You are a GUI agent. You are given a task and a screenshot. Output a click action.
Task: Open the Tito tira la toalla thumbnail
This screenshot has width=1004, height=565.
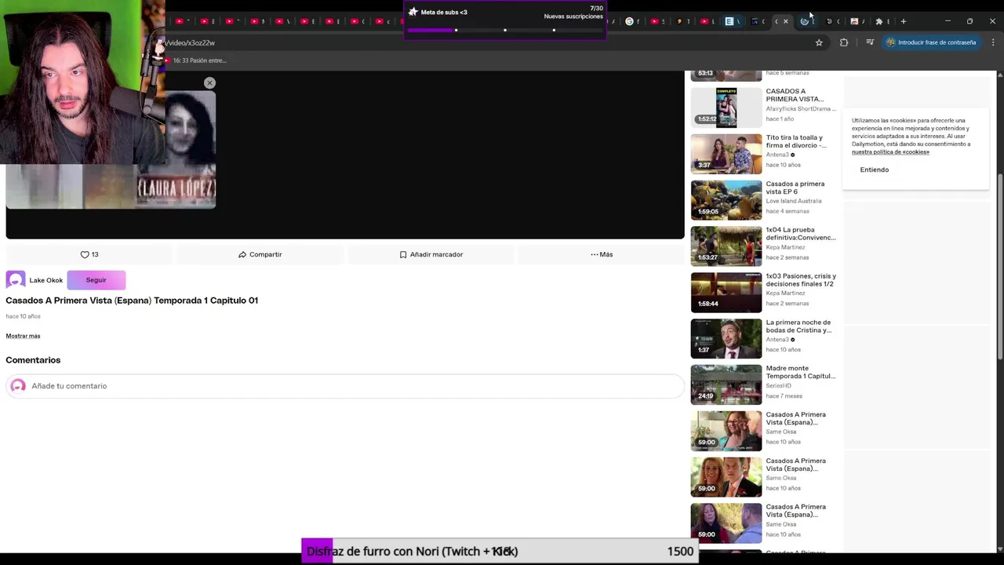tap(726, 154)
